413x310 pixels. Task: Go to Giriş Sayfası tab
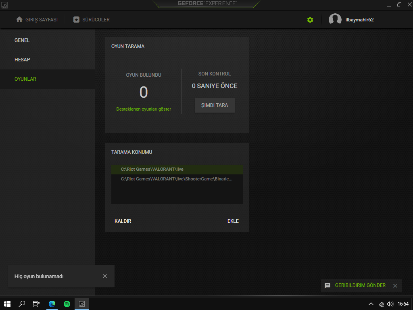[x=37, y=20]
